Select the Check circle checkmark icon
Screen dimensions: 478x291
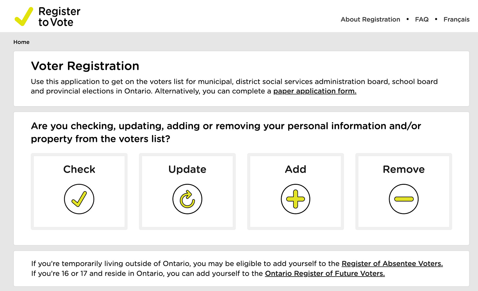(x=79, y=199)
